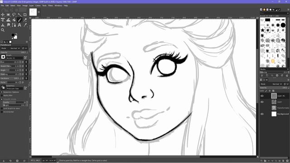Viewport: 290px width, 163px height.
Task: Open the Edit menu
Action: (7, 5)
